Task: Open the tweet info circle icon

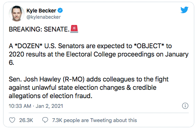Action: point(185,106)
